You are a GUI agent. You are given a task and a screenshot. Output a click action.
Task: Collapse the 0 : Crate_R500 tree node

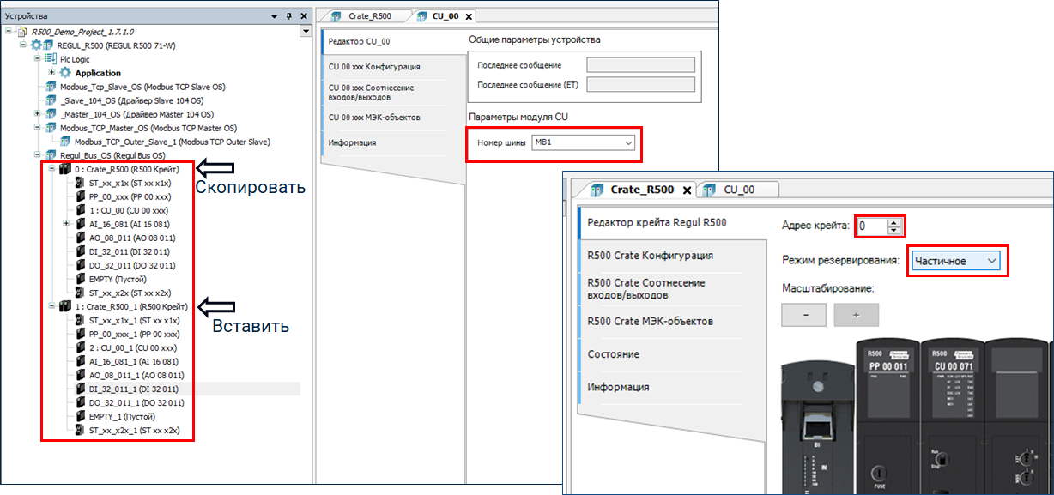[51, 169]
